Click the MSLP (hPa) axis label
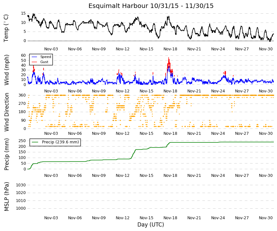This screenshot has width=277, height=231. [6, 197]
